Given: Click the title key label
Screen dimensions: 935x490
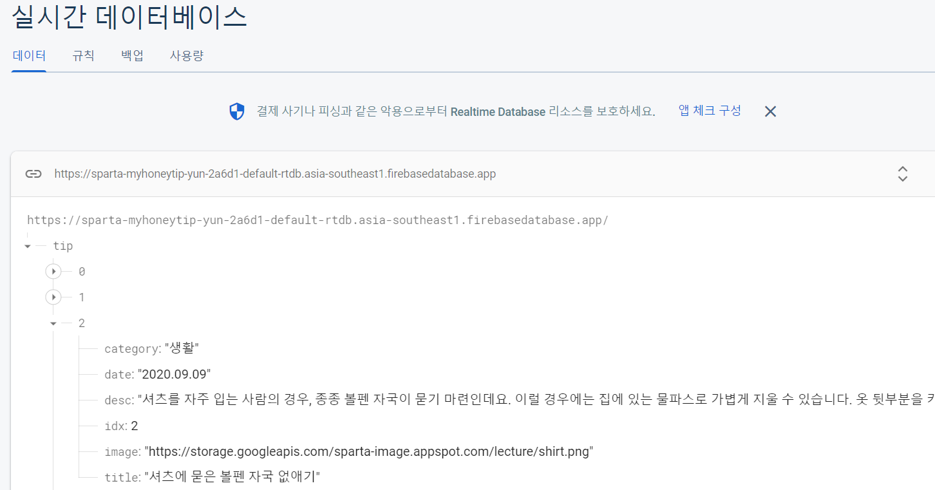Looking at the screenshot, I should pyautogui.click(x=121, y=477).
